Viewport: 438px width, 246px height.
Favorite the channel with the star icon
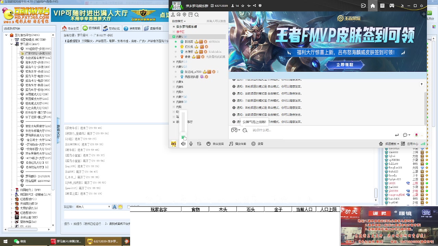point(243,6)
